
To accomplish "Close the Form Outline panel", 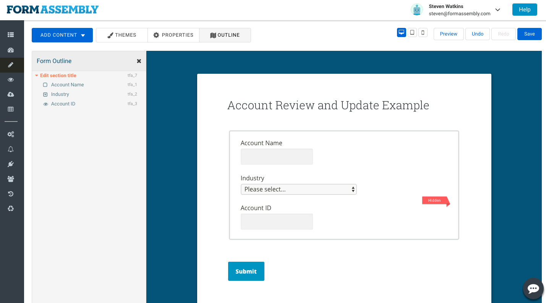I will pyautogui.click(x=139, y=61).
